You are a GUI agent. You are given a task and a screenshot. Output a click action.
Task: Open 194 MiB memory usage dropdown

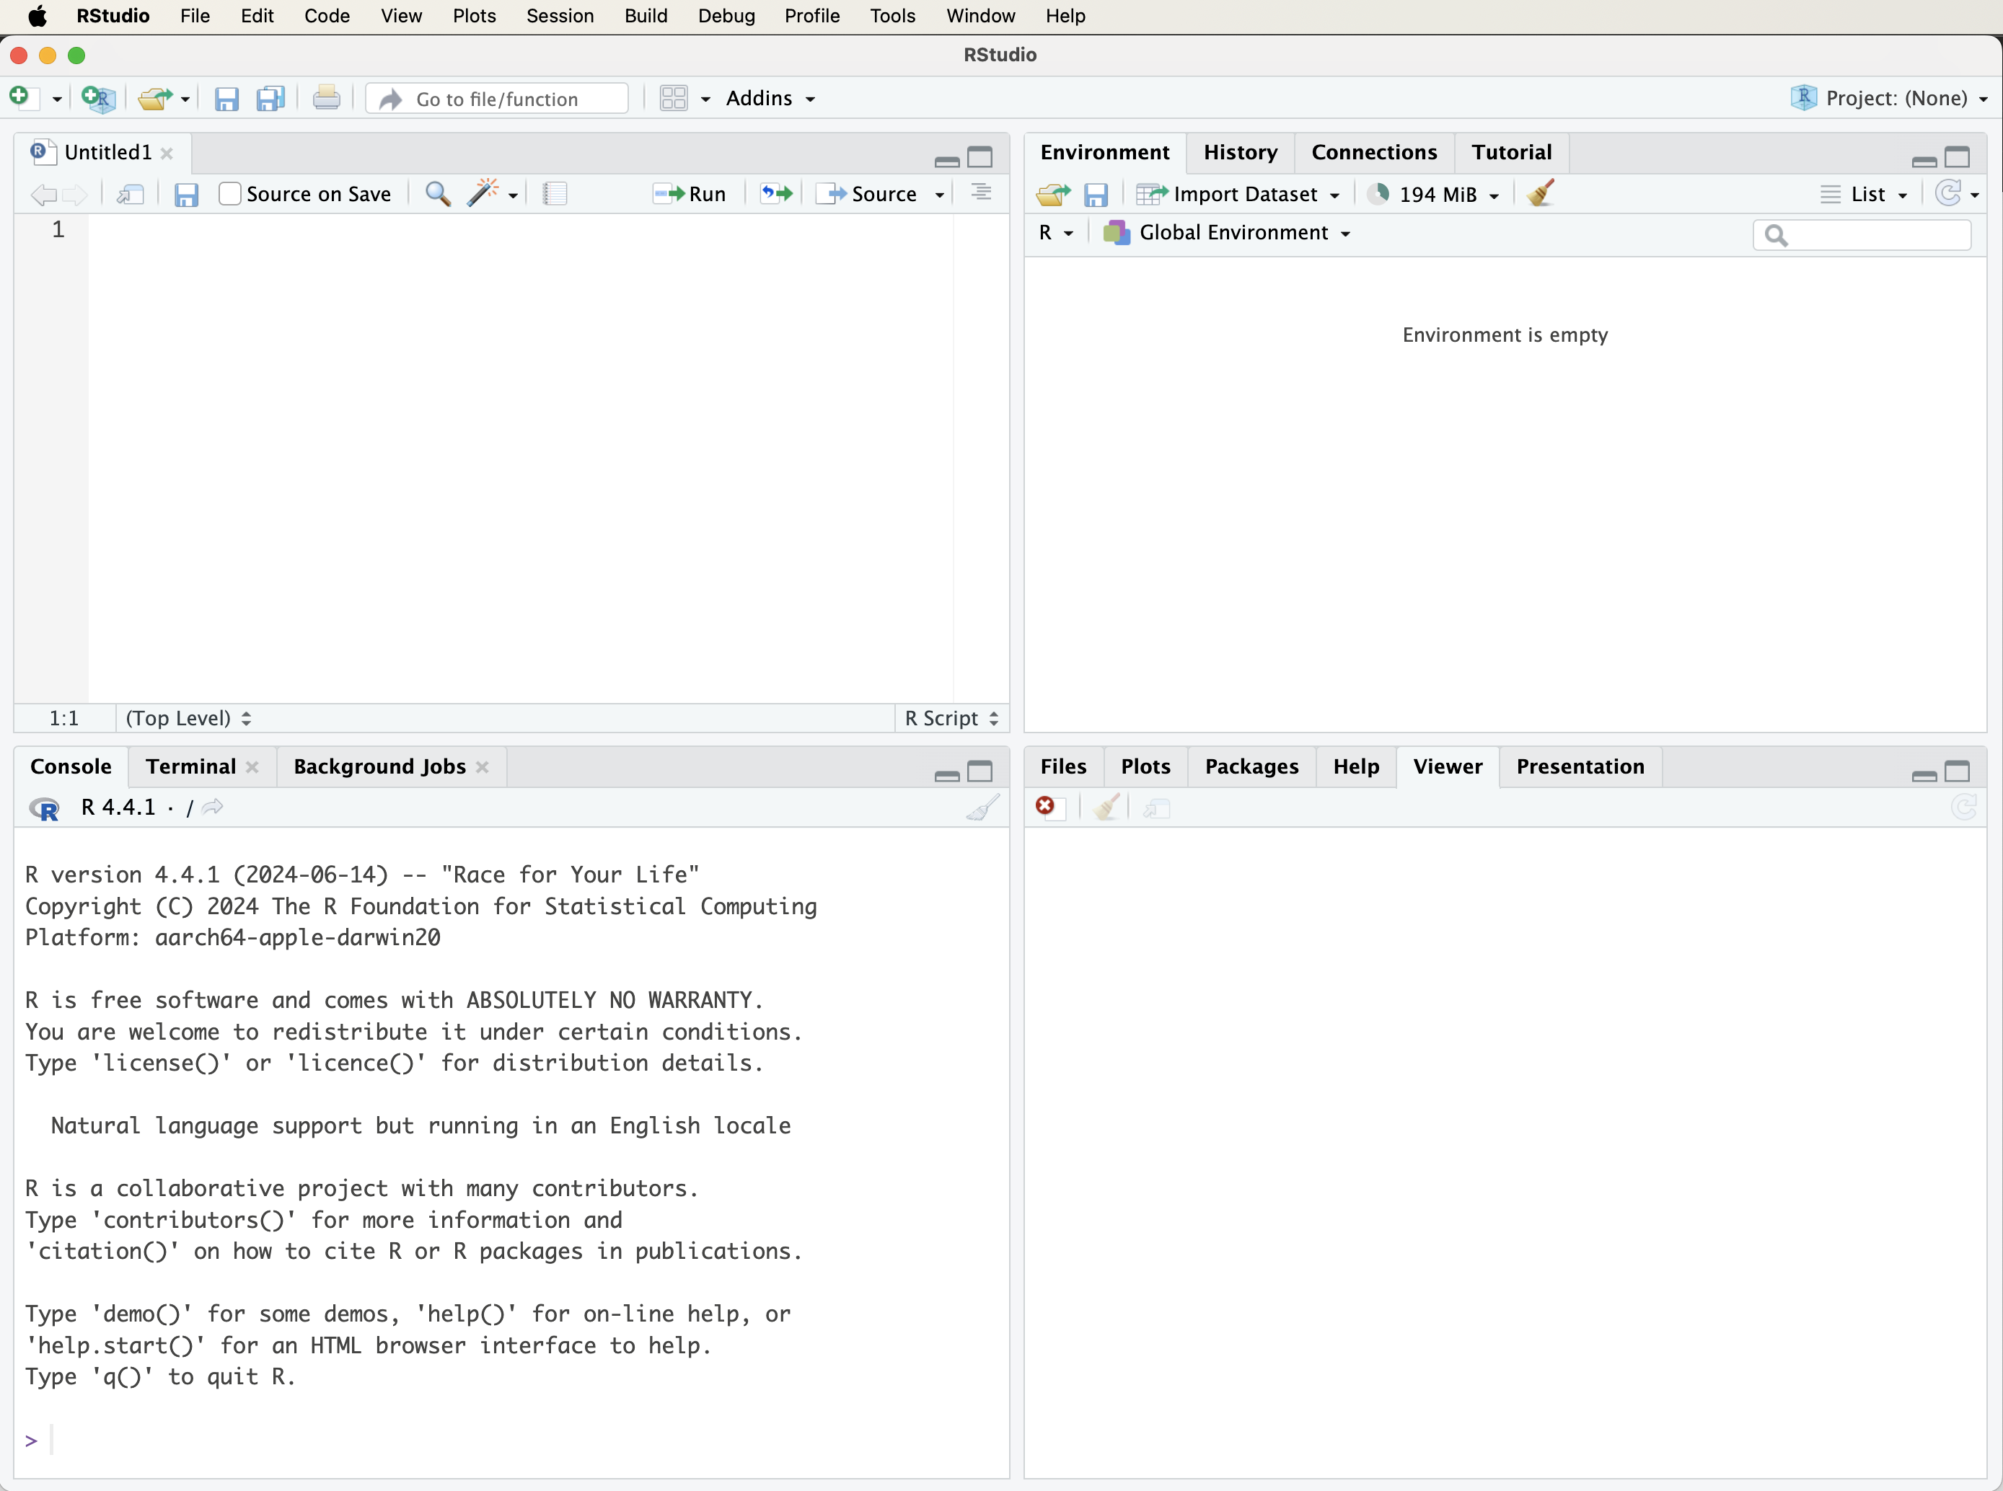[1432, 194]
